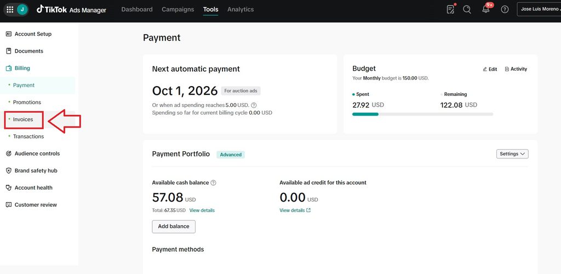Open Customer review page
This screenshot has width=561, height=274.
(x=36, y=205)
